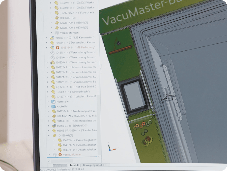
Task: Click the suppressed part icon of 104818
Action: click(52, 53)
